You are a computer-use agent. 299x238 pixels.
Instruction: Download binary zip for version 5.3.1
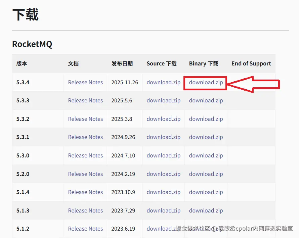pyautogui.click(x=206, y=137)
